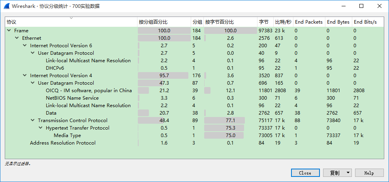Sort by 比特/秒 column header
The image size is (389, 182).
[283, 22]
